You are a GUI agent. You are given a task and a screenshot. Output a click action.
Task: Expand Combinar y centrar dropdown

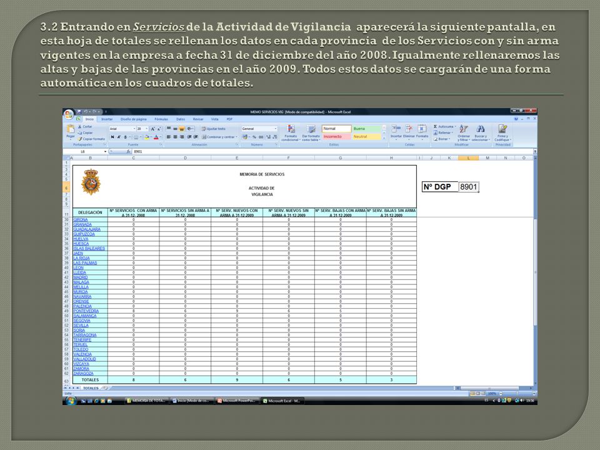click(x=237, y=137)
